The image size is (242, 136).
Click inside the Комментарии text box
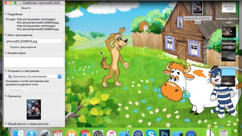[x=34, y=62]
